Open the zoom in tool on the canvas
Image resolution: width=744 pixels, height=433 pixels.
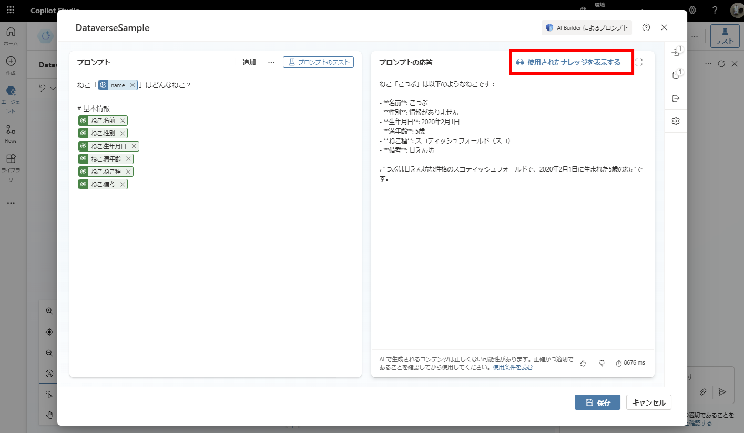[49, 310]
